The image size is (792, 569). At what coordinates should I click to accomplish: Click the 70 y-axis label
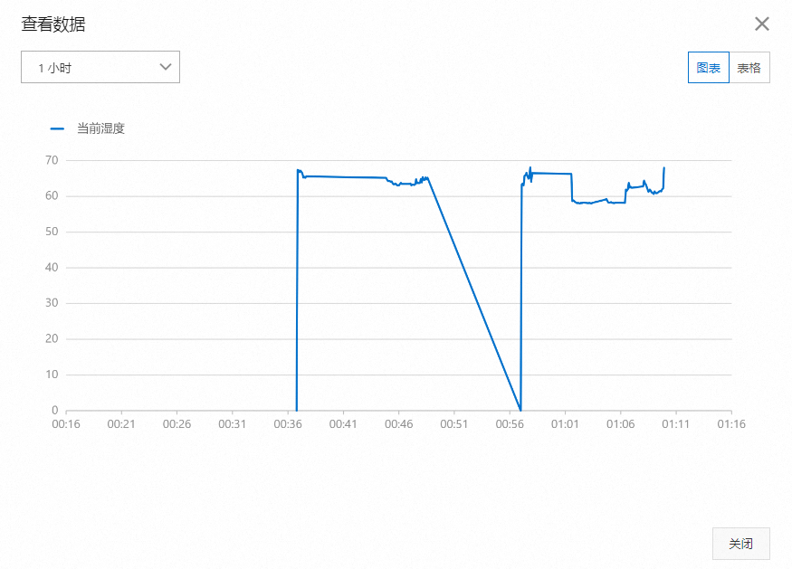click(x=52, y=160)
